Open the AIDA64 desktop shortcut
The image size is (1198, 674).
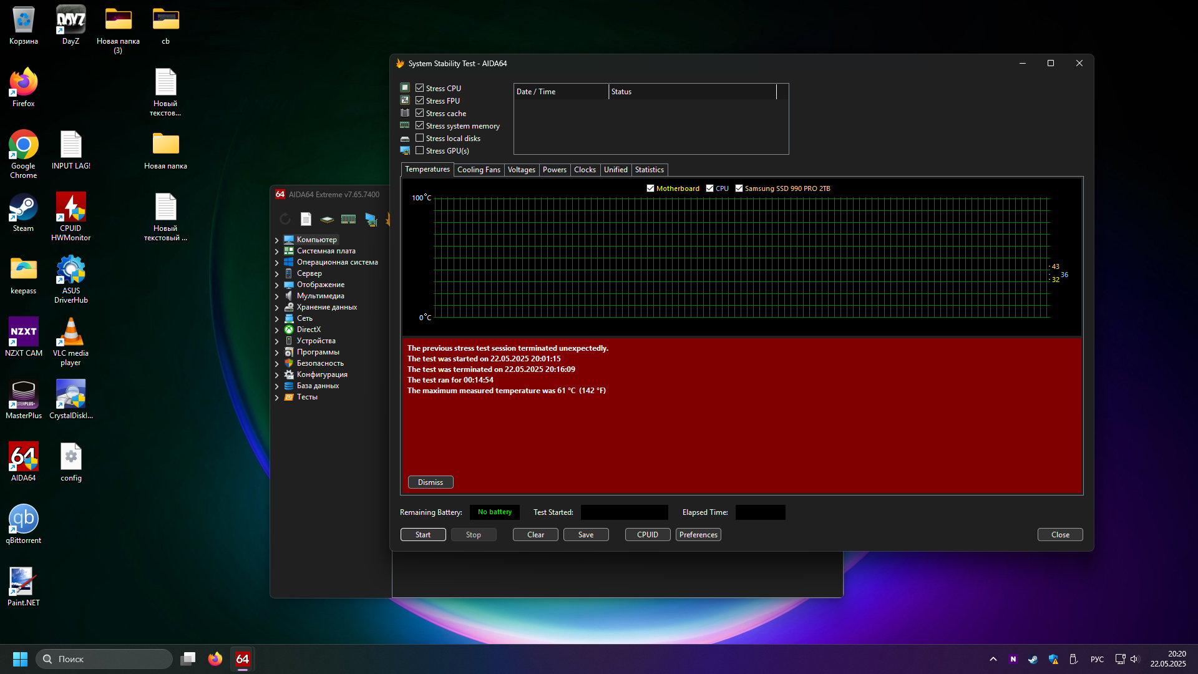23,462
